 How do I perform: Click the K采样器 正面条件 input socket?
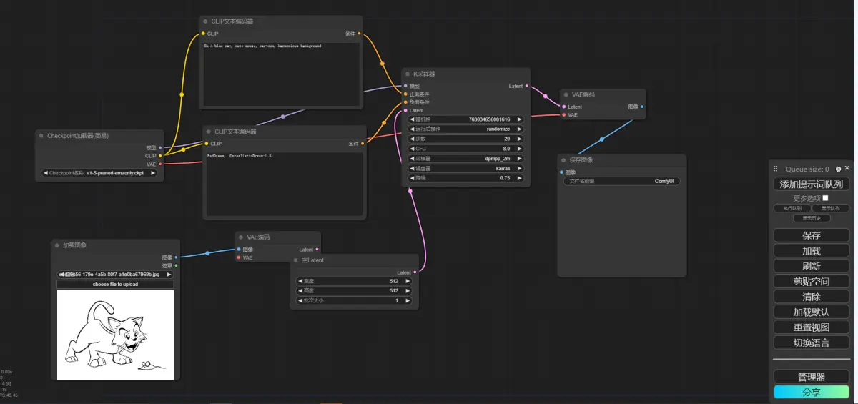coord(405,94)
